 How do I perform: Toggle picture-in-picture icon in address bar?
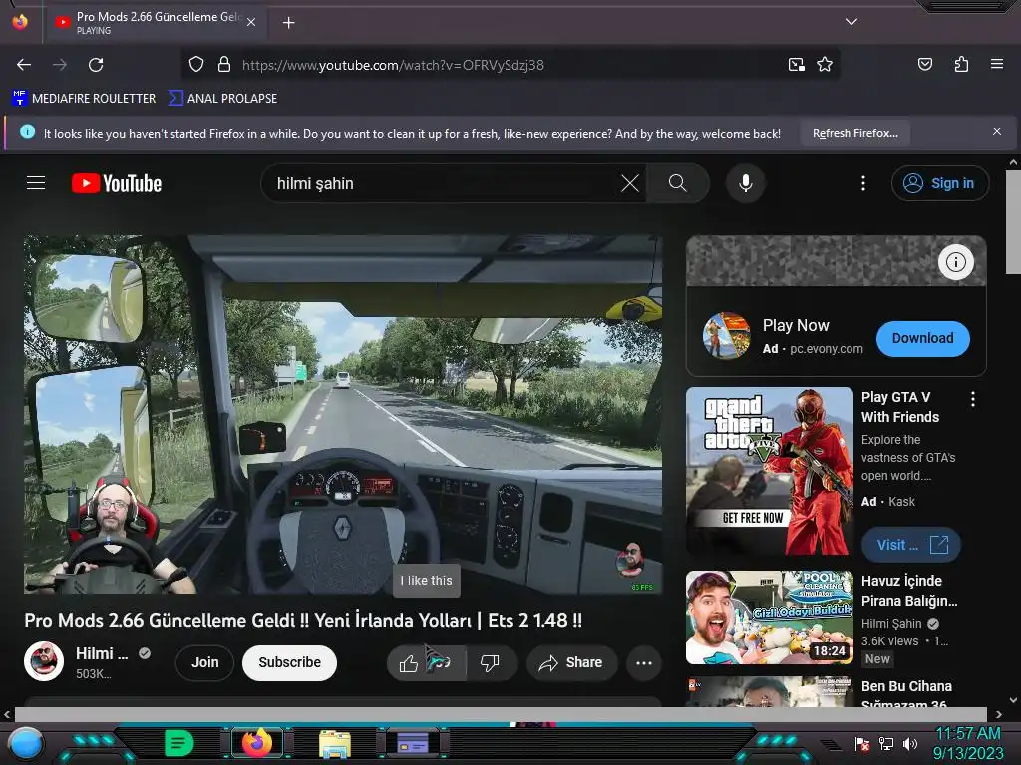coord(796,65)
